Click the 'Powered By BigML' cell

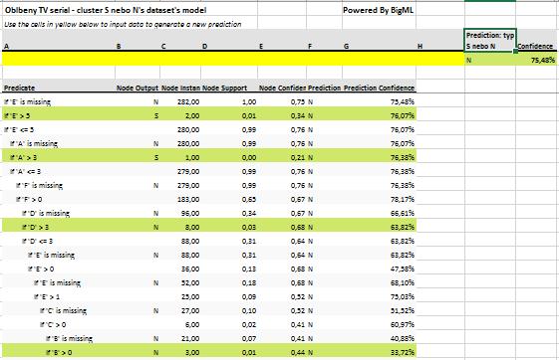pyautogui.click(x=379, y=10)
